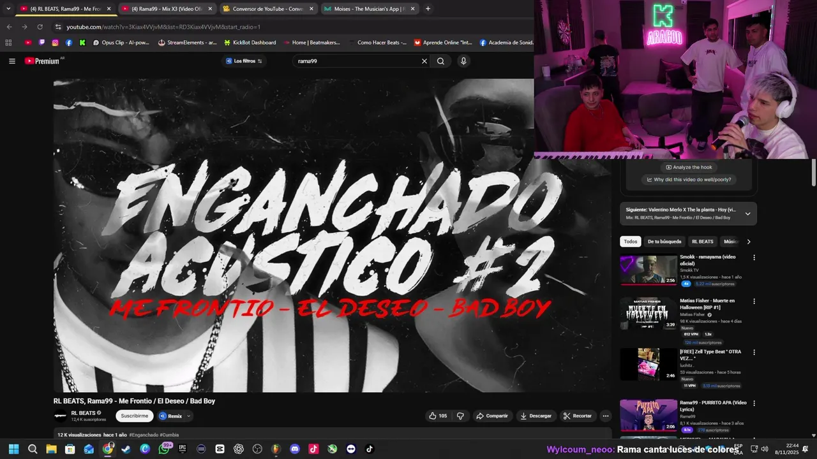
Task: Select the RL BEATS filter chip
Action: [x=703, y=242]
